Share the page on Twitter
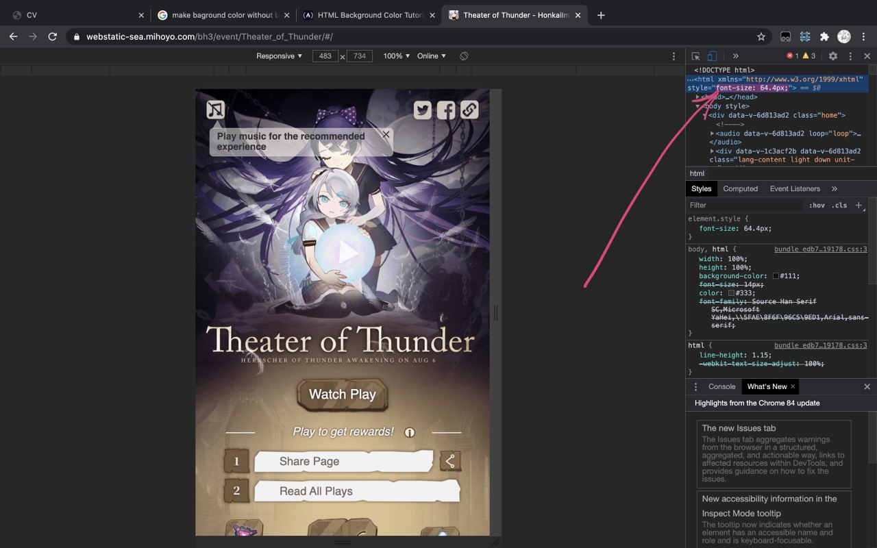Image resolution: width=877 pixels, height=548 pixels. [x=423, y=110]
